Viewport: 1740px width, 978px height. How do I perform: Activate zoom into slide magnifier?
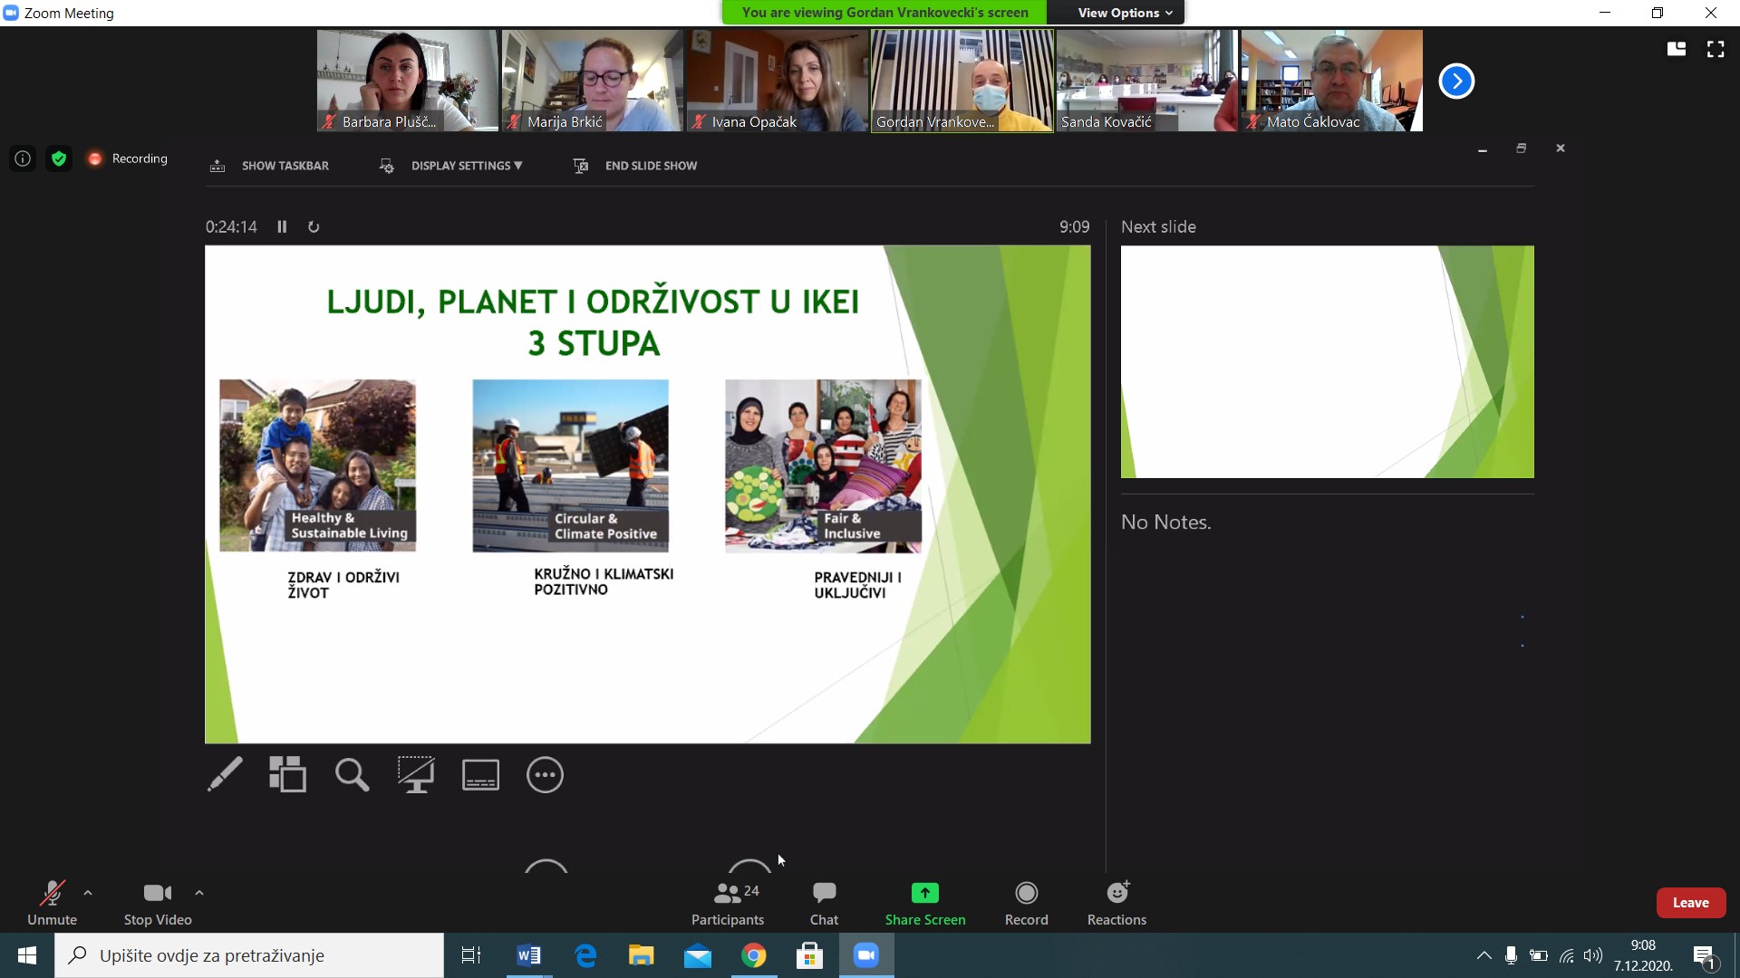[x=352, y=774]
